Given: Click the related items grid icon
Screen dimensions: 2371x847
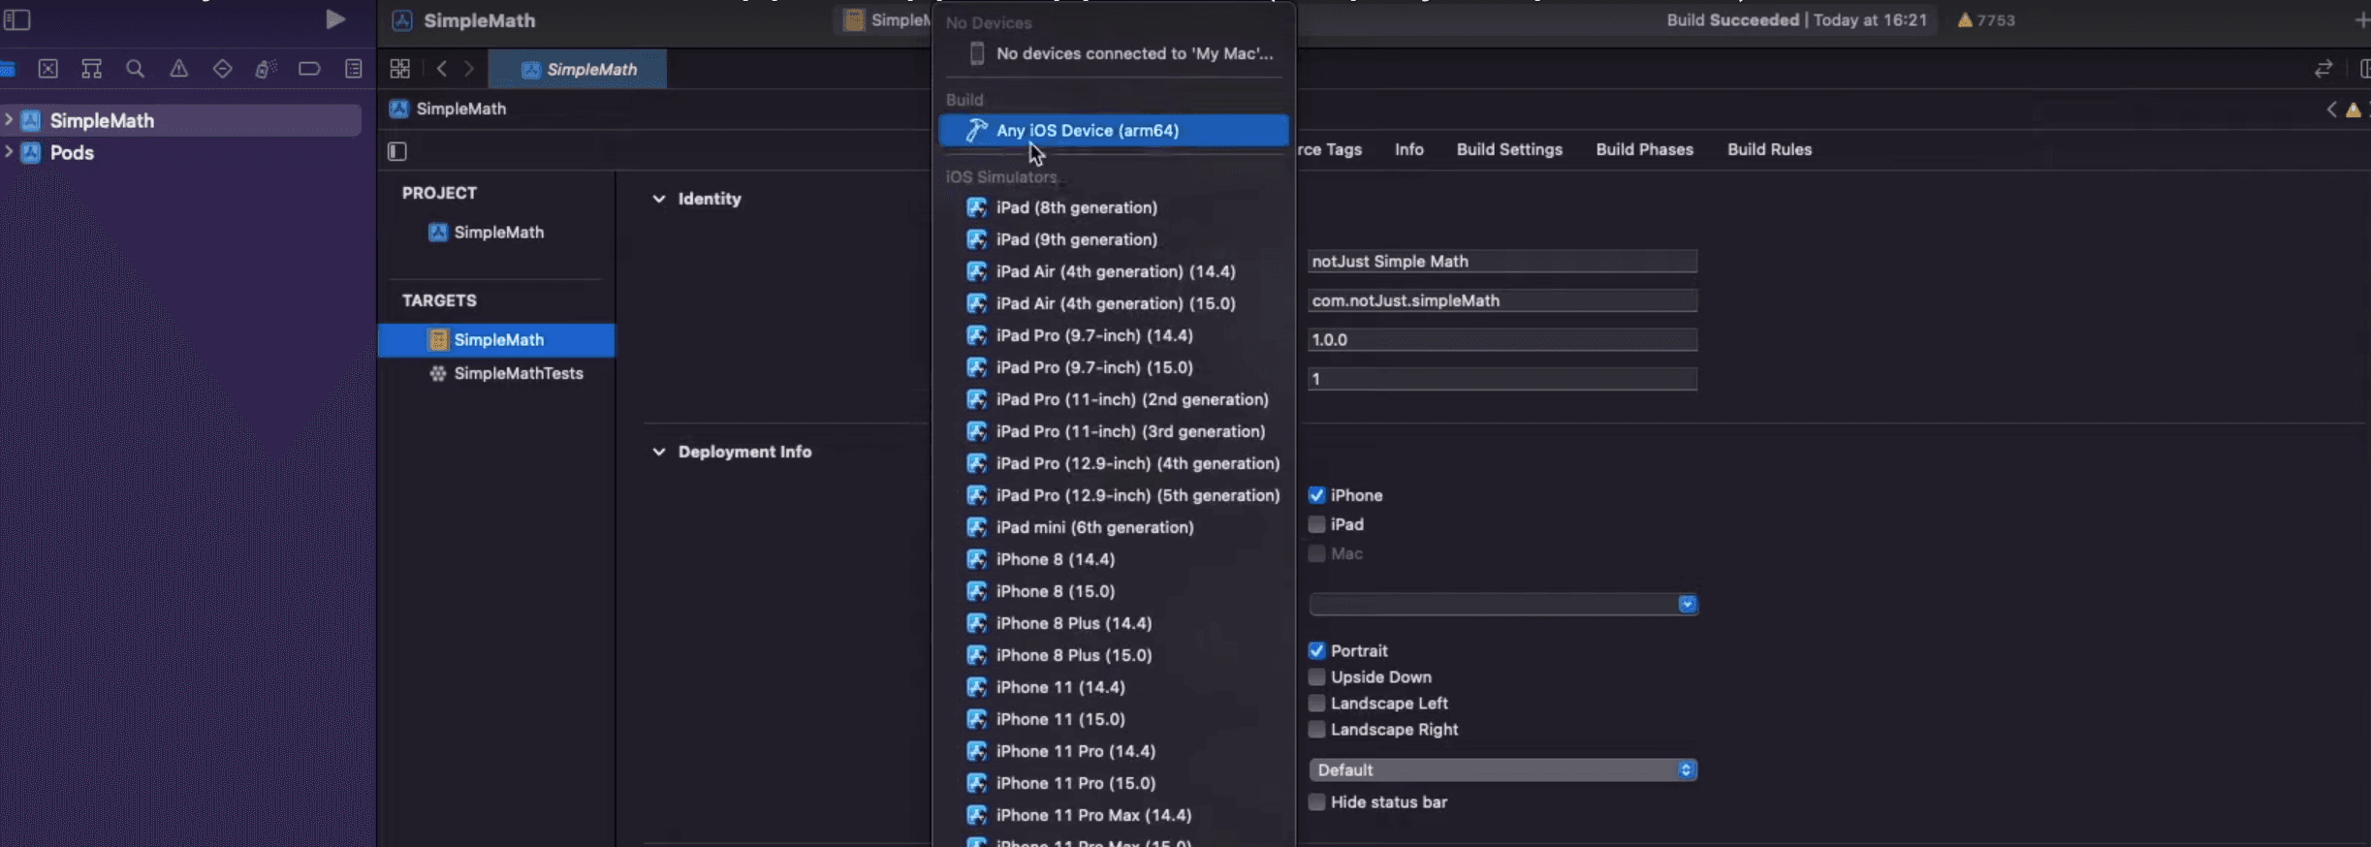Looking at the screenshot, I should point(399,69).
